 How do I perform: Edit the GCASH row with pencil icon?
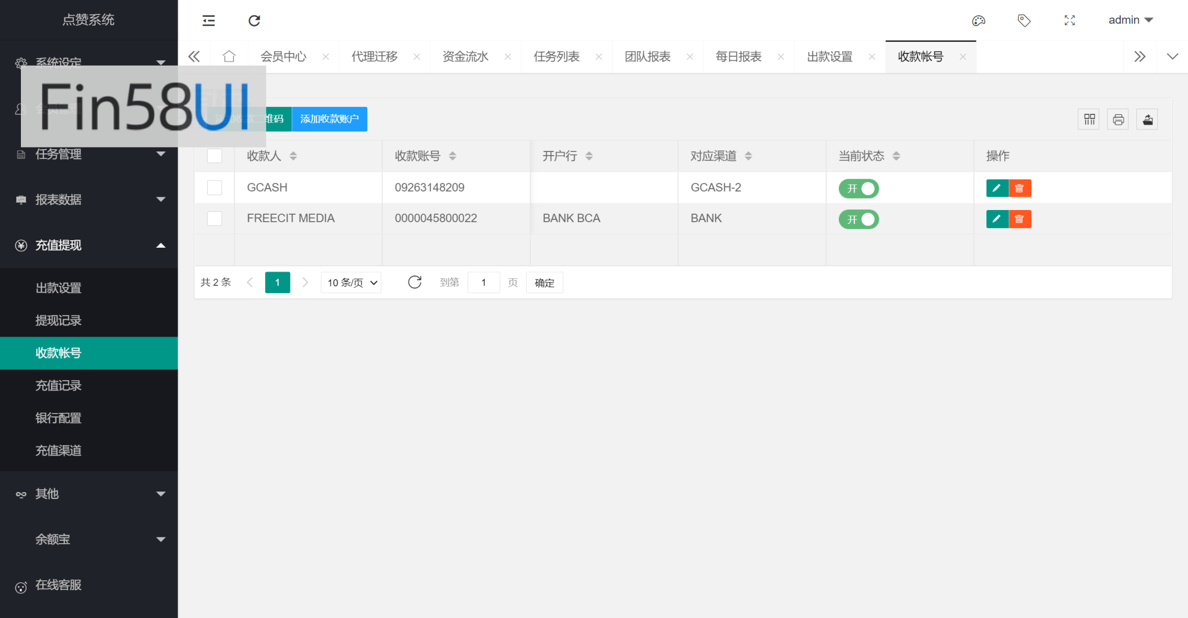point(997,188)
